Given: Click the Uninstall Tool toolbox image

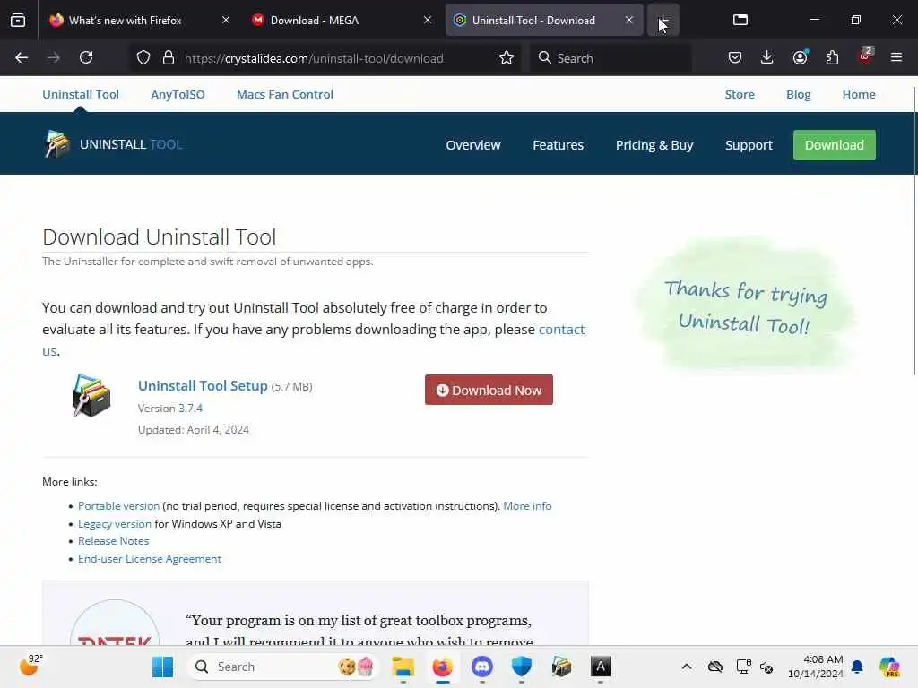Looking at the screenshot, I should [x=91, y=396].
